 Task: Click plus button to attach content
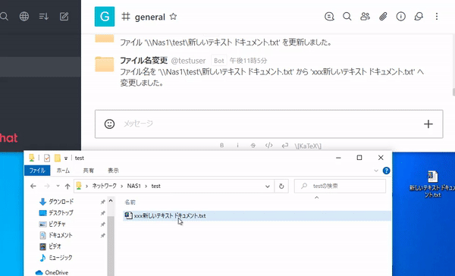428,124
